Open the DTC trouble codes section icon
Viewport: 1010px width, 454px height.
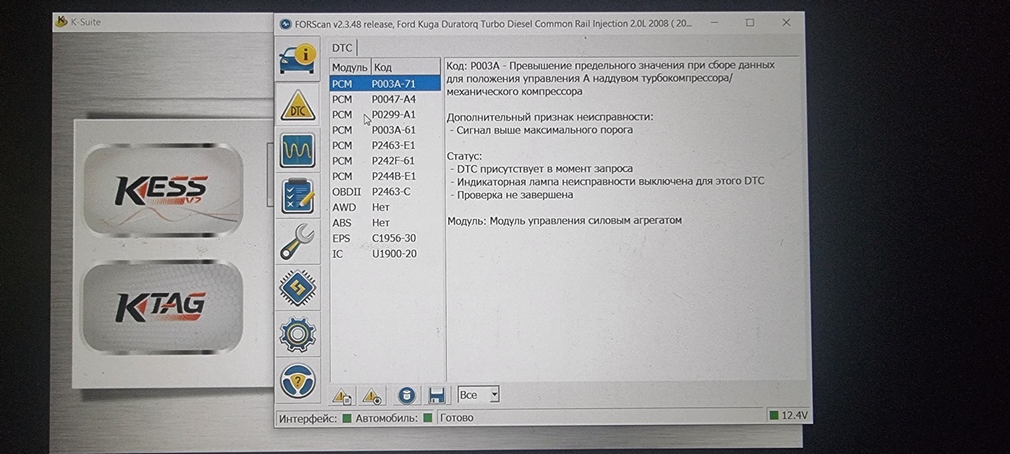click(297, 104)
